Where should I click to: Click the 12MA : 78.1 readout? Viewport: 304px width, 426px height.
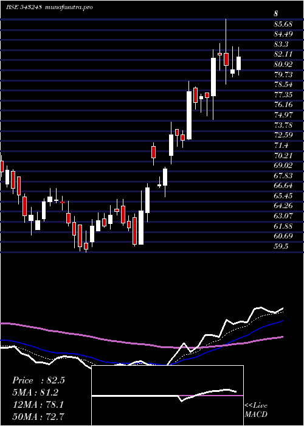coord(38,405)
